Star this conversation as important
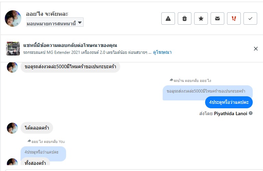263x171 pixels. [201, 19]
